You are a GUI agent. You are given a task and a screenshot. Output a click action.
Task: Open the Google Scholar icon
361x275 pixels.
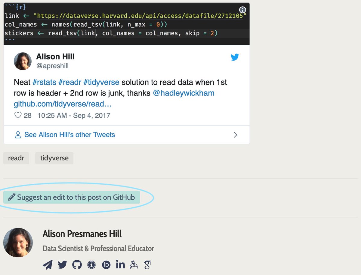coord(147,264)
